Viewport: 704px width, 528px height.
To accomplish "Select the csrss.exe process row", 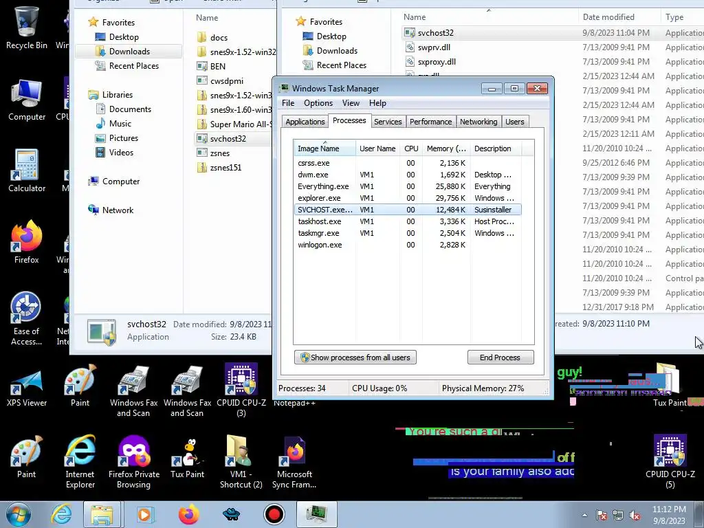I will tap(408, 163).
